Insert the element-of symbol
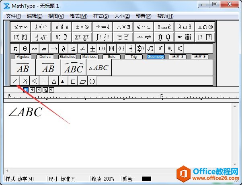The height and width of the screenshot is (185, 242). [x=44, y=49]
